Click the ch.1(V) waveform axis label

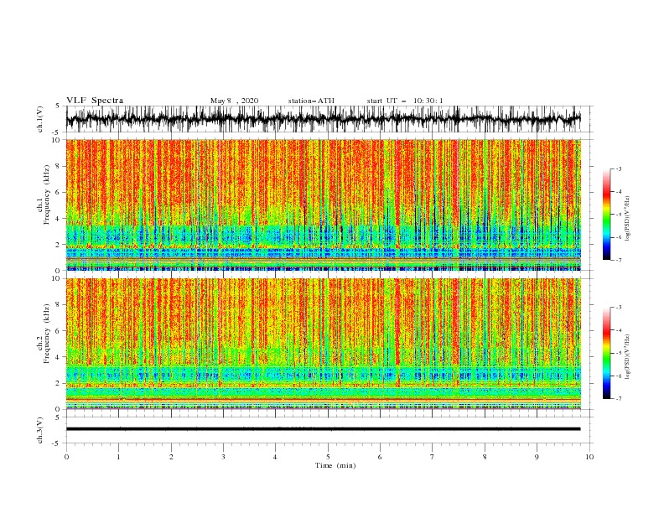click(40, 119)
